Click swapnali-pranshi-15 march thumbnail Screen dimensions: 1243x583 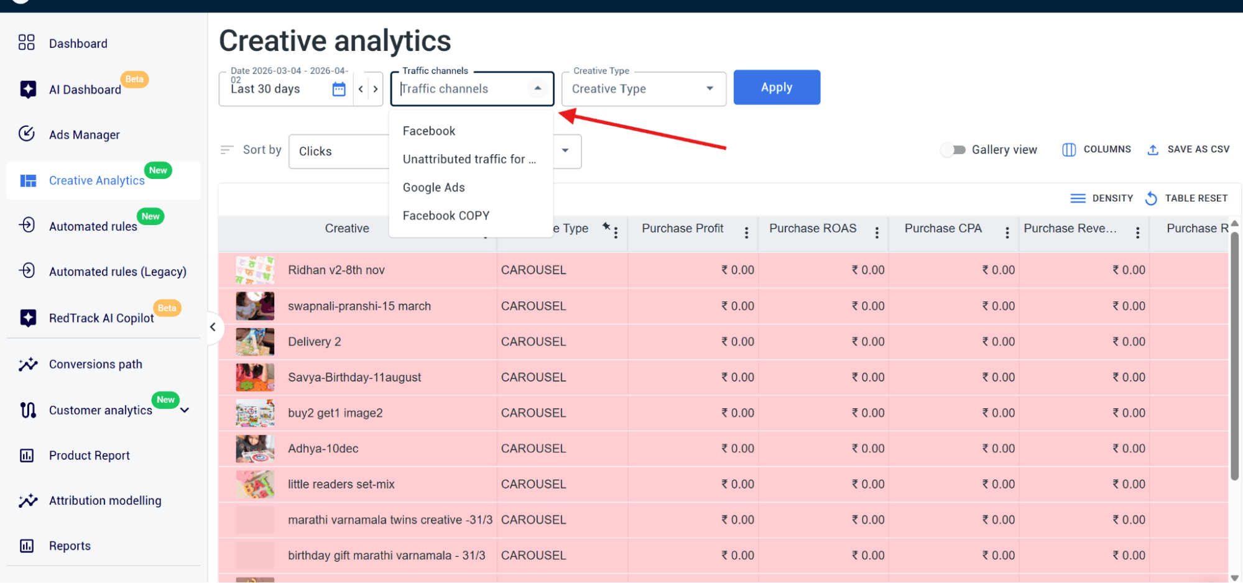pos(255,306)
